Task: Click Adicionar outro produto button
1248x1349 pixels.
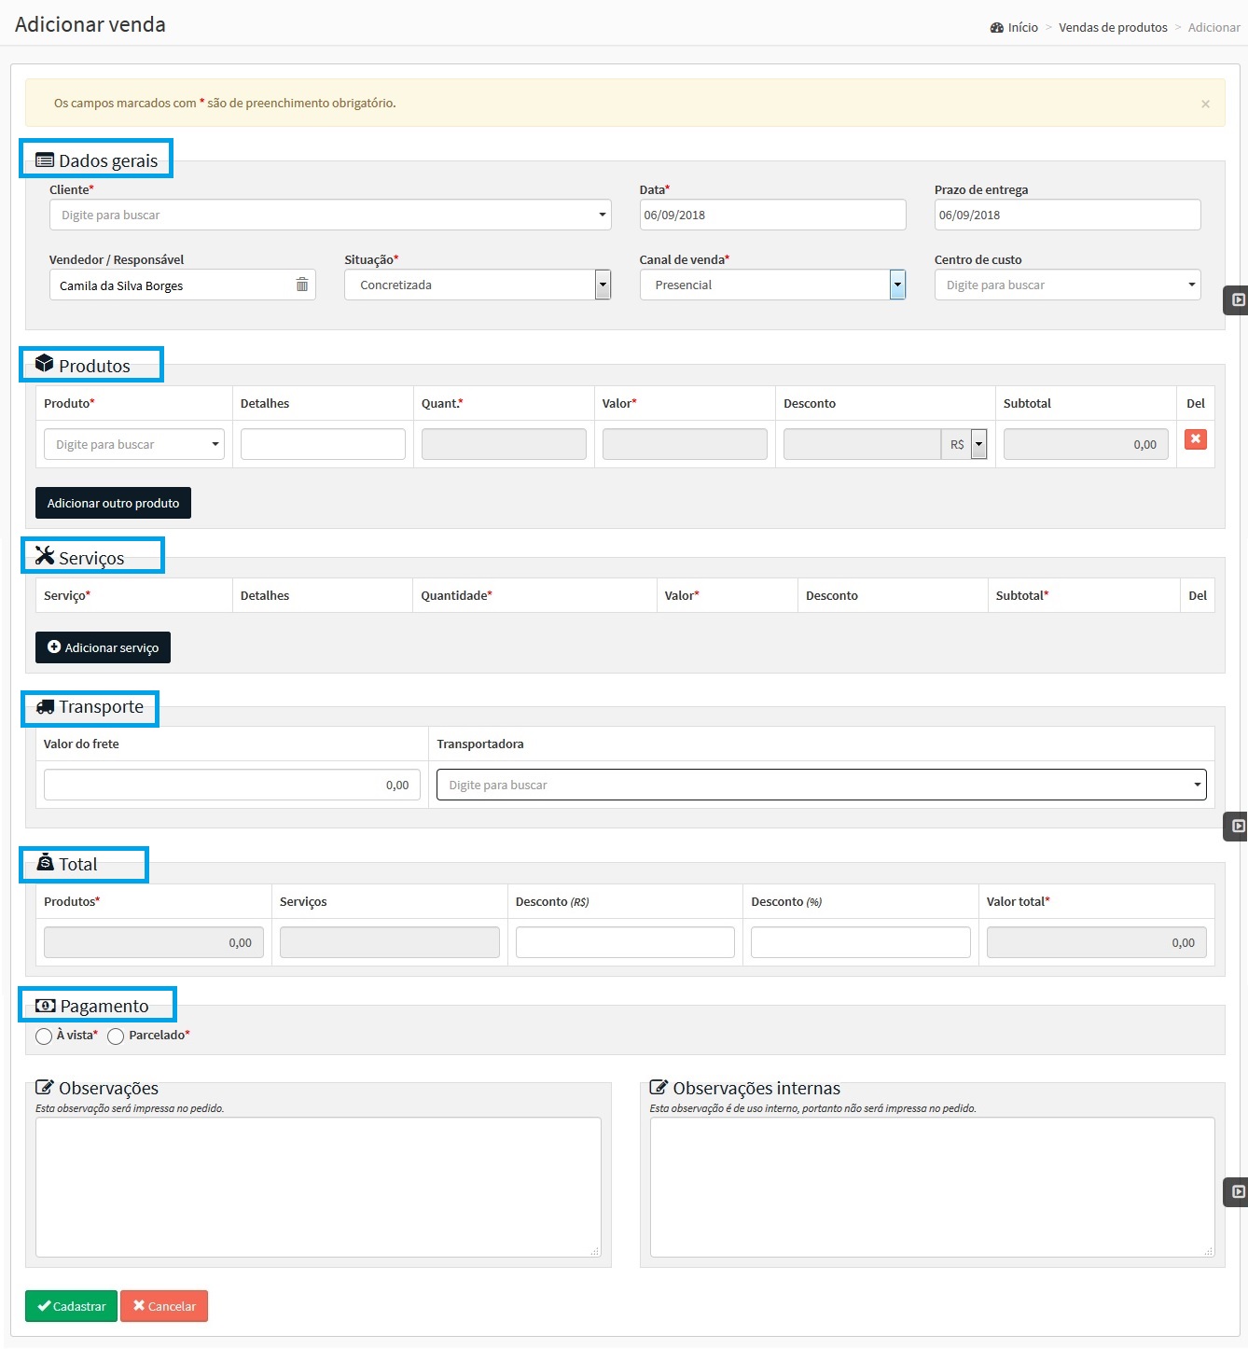Action: point(113,503)
